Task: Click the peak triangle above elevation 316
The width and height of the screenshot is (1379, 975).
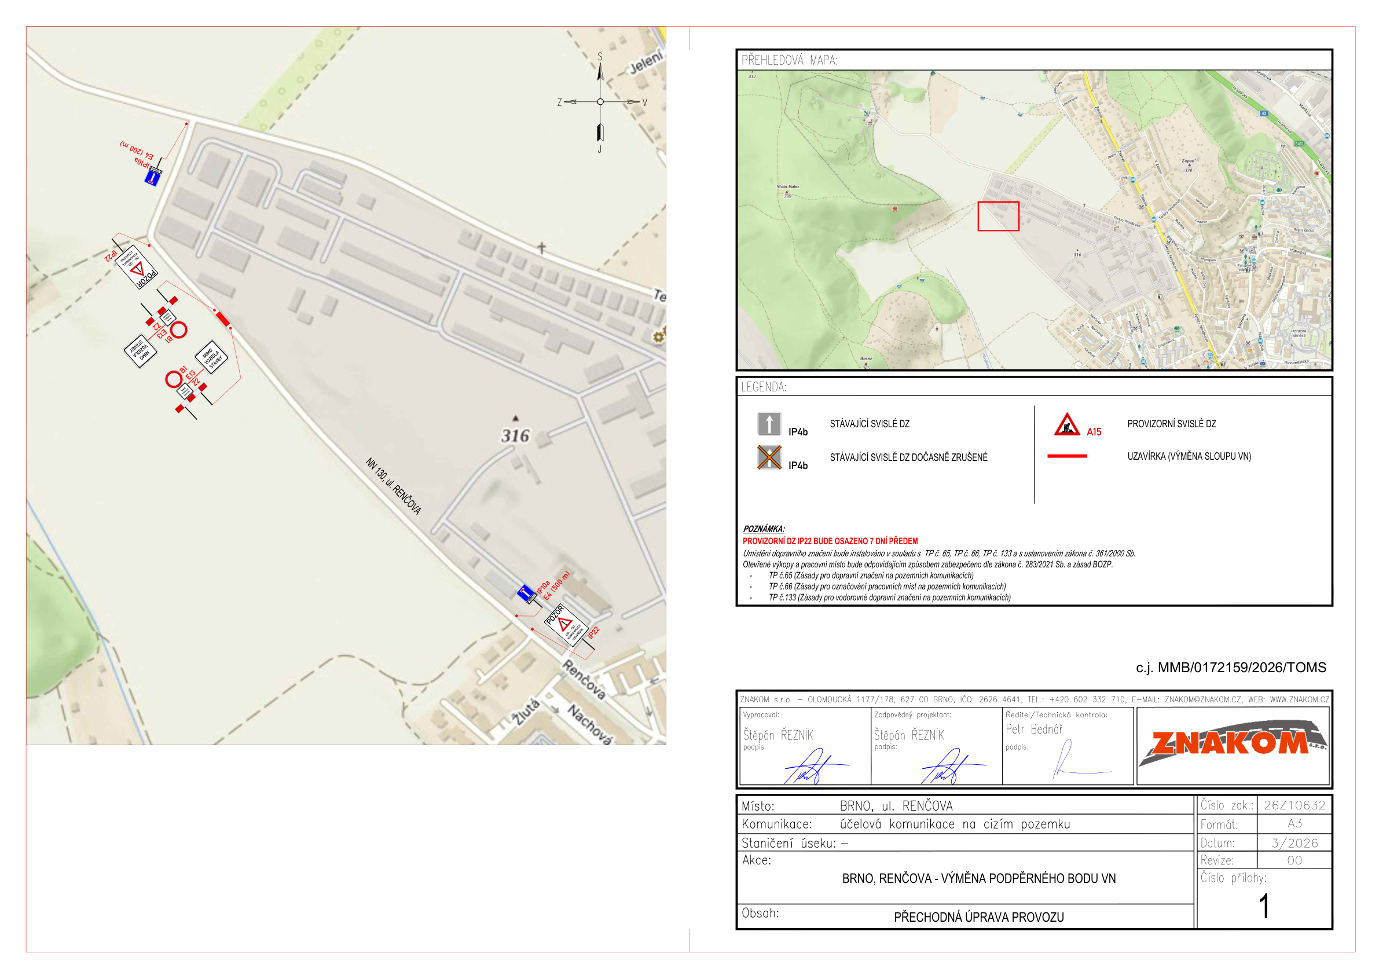Action: pos(515,418)
